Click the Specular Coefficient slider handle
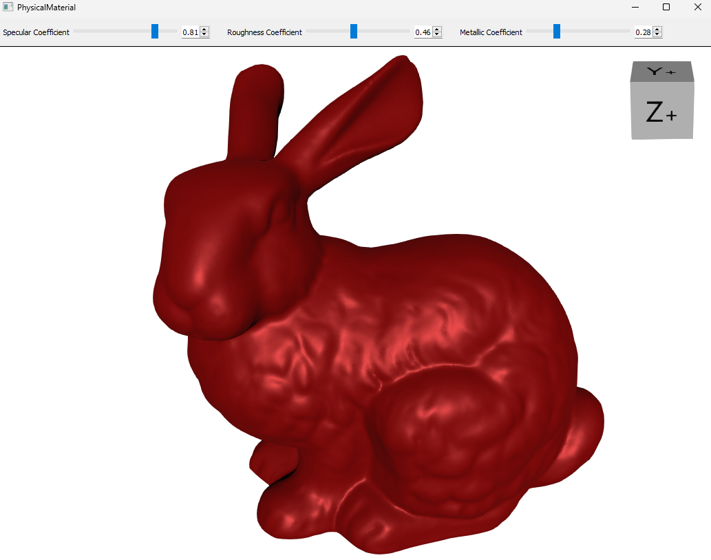 click(x=155, y=32)
